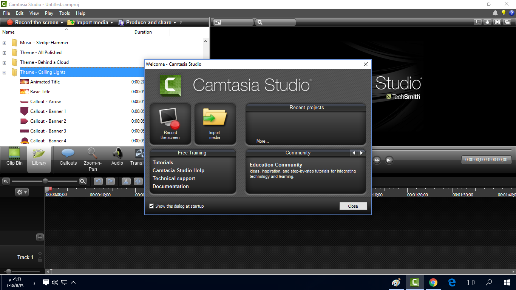Select the Callout - Banner 2 item
Image resolution: width=516 pixels, height=290 pixels.
(48, 121)
